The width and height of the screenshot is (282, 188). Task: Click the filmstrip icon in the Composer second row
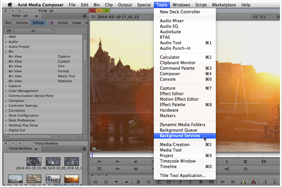point(245,169)
